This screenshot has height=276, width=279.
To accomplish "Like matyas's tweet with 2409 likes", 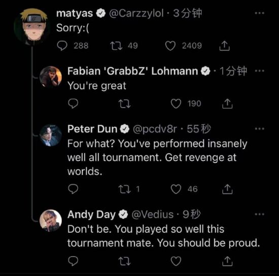I will (x=170, y=46).
